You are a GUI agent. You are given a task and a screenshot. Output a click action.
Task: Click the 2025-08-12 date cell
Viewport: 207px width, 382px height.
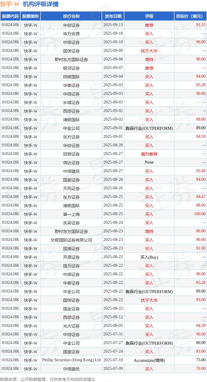click(x=113, y=317)
